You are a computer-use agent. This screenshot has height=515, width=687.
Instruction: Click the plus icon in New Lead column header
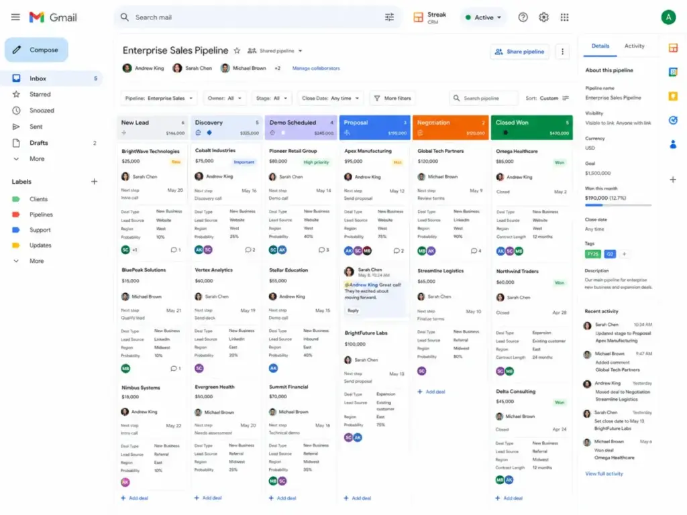tap(124, 133)
